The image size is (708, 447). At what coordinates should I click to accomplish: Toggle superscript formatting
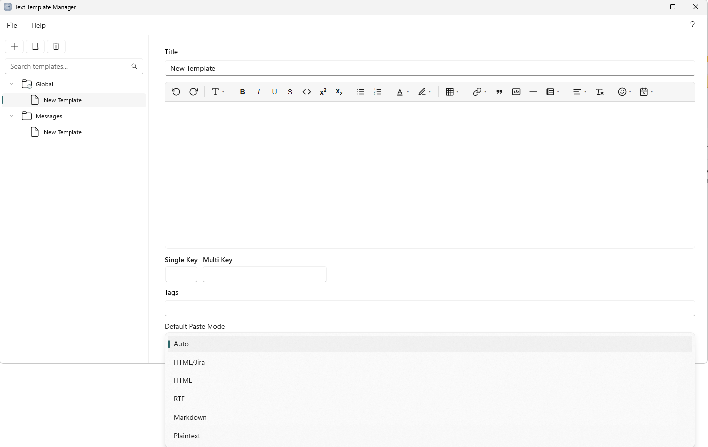[x=323, y=92]
